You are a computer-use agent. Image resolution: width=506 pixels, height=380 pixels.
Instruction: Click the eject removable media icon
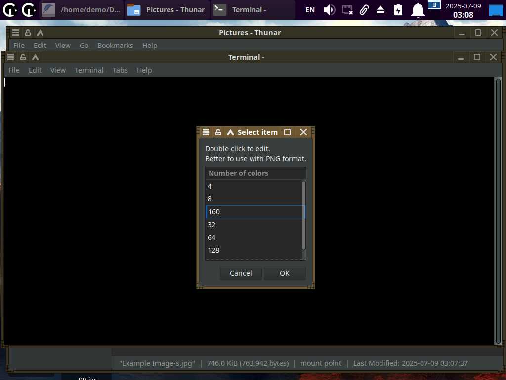coord(380,10)
